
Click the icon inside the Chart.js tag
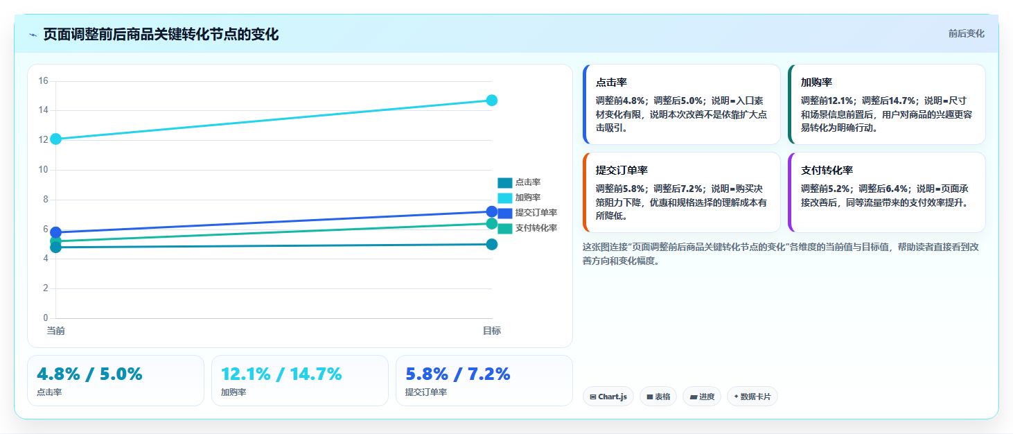[593, 397]
